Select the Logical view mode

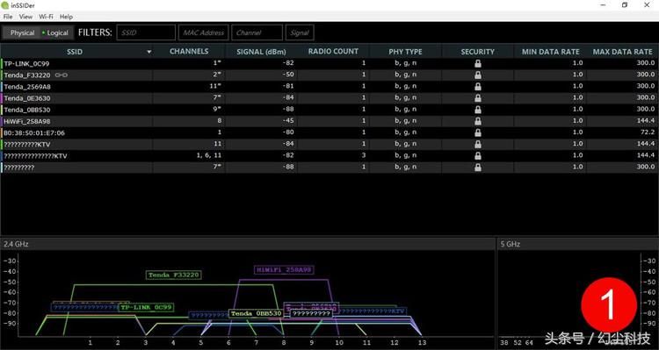(x=56, y=32)
